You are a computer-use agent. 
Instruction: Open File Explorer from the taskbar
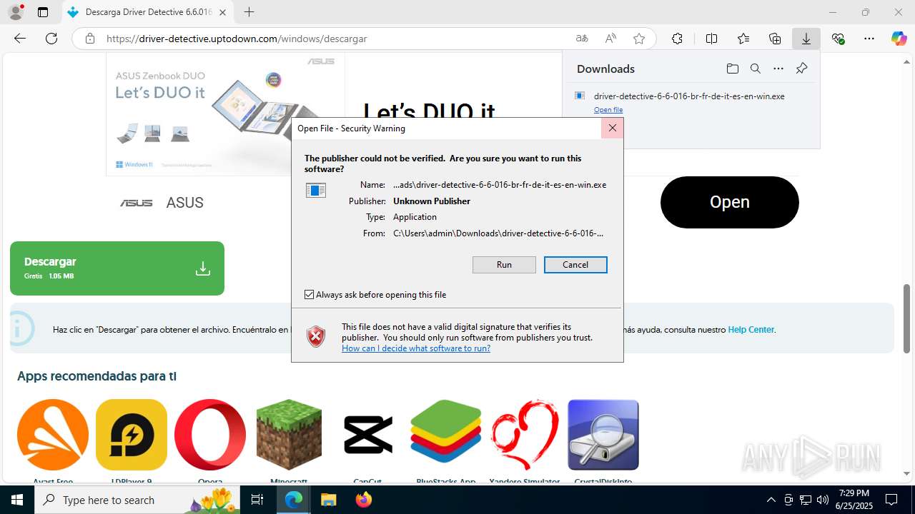(328, 500)
